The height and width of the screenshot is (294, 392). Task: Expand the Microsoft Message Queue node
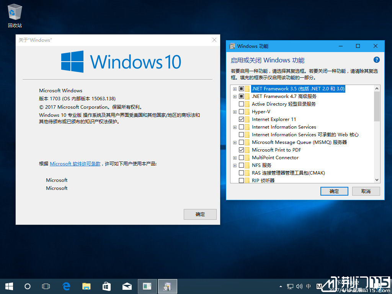(235, 142)
